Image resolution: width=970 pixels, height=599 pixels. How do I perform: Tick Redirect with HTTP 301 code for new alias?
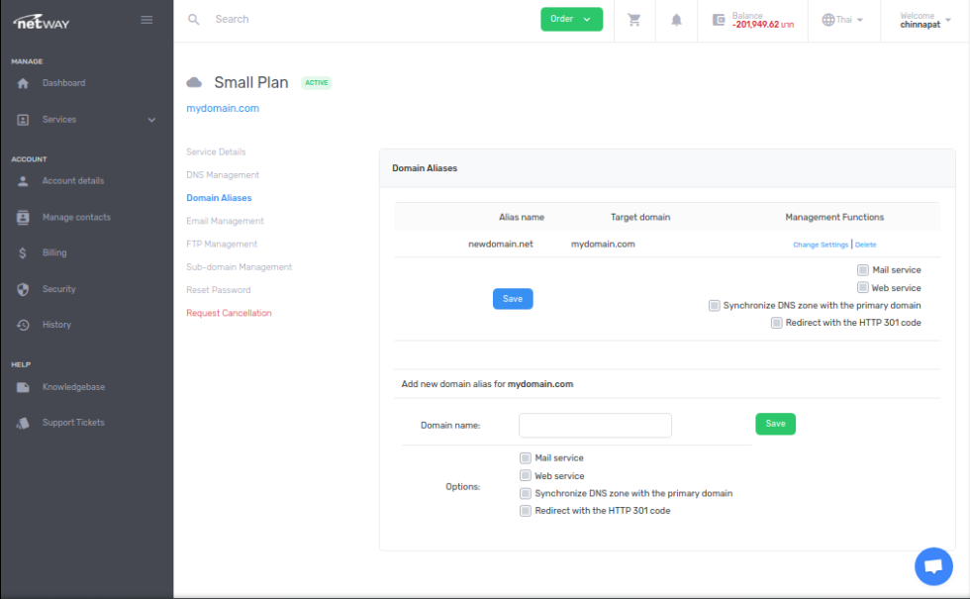526,511
